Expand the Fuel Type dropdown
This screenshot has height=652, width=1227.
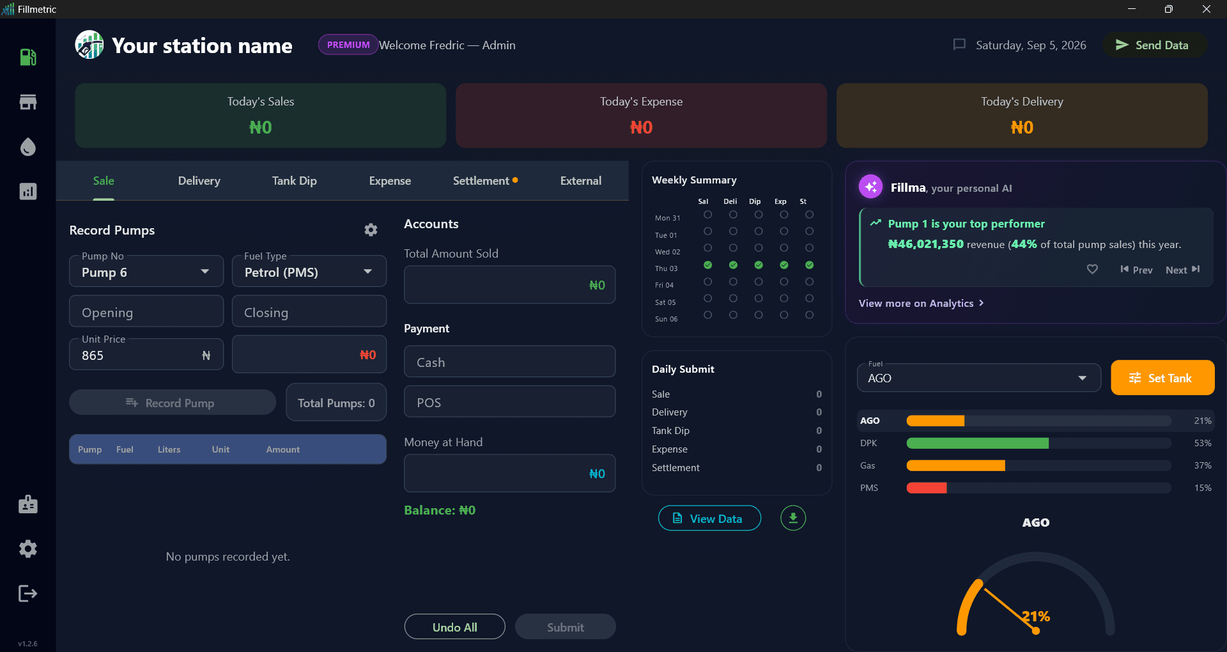coord(309,272)
